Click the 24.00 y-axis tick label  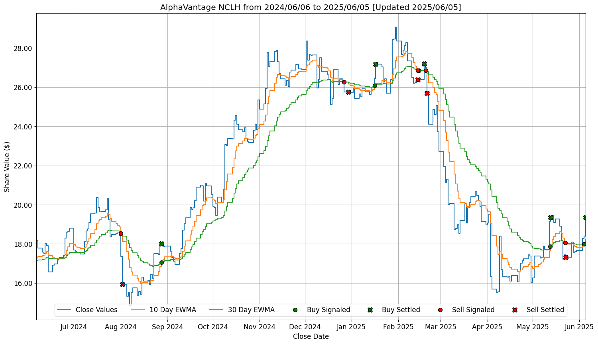click(x=23, y=127)
